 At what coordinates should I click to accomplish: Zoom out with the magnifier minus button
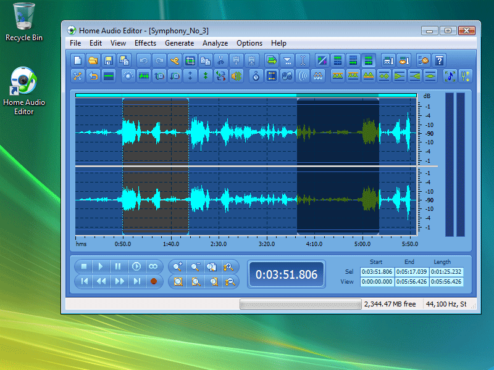tap(195, 267)
